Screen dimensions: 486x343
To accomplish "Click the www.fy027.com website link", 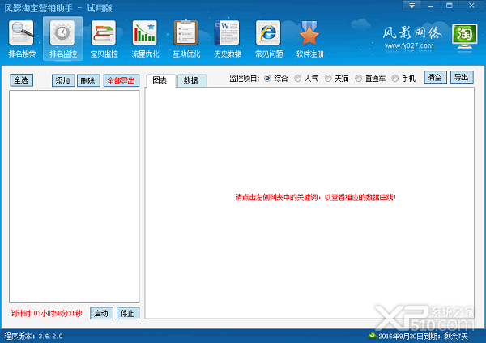I will click(409, 46).
